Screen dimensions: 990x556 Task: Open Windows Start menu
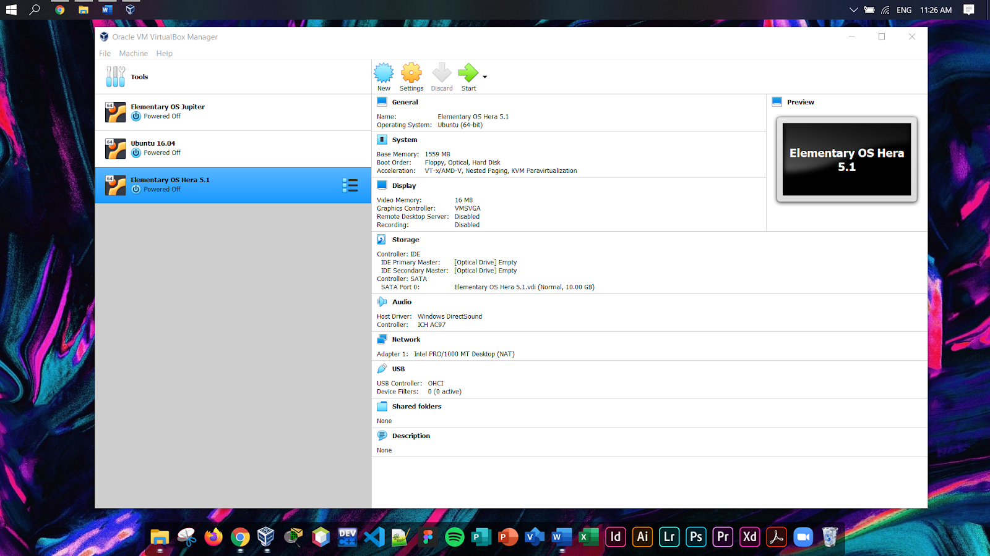point(11,10)
